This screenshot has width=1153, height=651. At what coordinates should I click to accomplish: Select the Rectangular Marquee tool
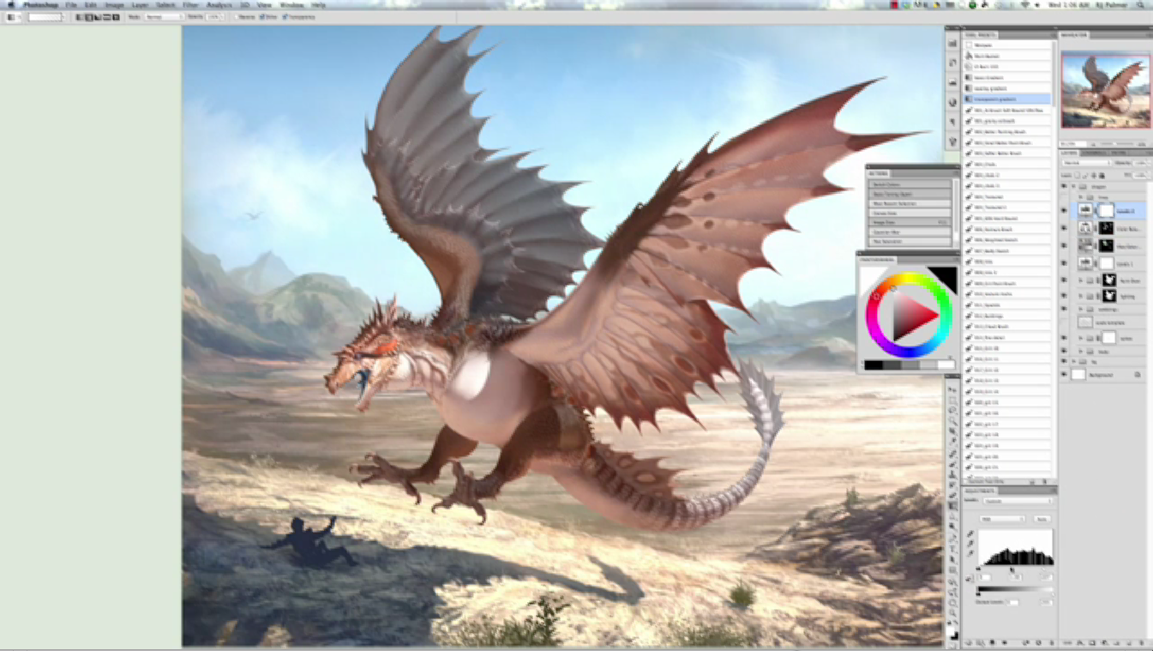coord(953,401)
